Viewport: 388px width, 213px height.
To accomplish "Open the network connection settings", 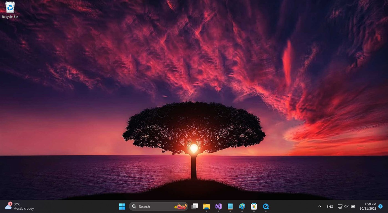I will (340, 206).
